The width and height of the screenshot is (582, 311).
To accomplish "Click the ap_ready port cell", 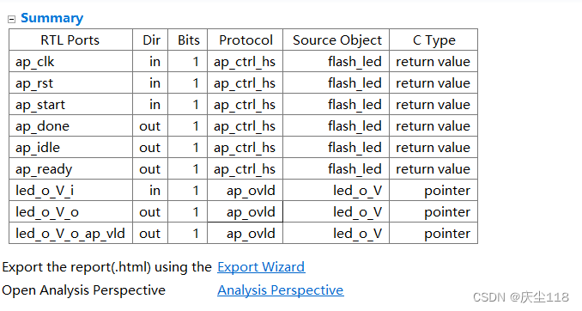I will [70, 169].
